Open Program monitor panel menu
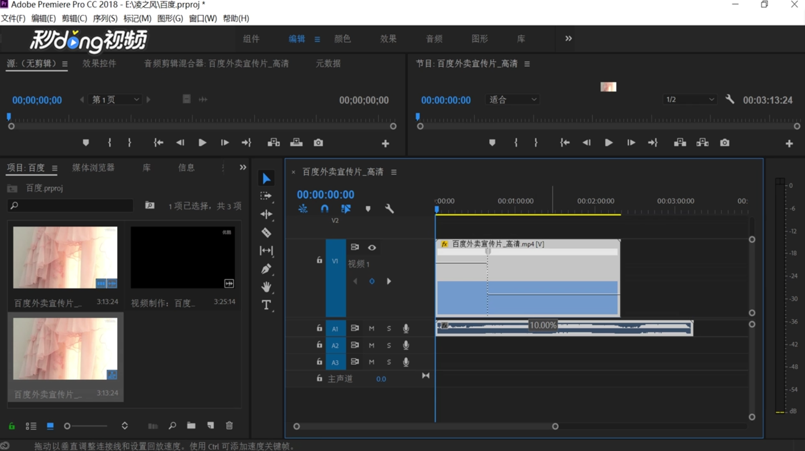805x451 pixels. point(527,64)
